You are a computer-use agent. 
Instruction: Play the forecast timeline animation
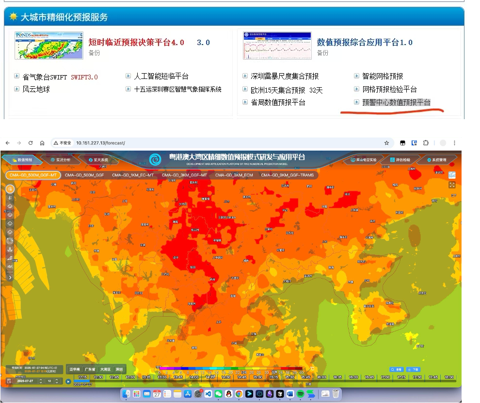[x=68, y=381]
